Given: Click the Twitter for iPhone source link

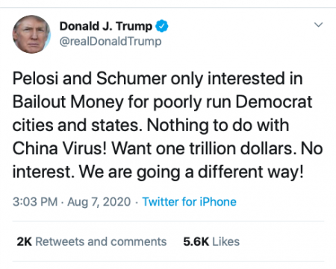Looking at the screenshot, I should point(189,201).
